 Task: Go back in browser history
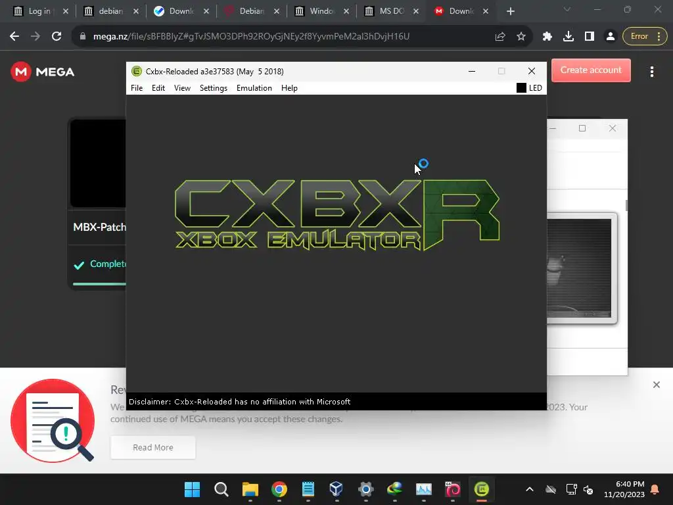point(14,37)
